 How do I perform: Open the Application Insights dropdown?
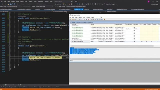[x=110, y=4]
